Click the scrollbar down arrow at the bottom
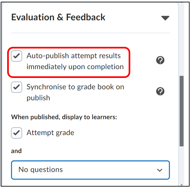This screenshot has width=191, height=188. coord(182,185)
